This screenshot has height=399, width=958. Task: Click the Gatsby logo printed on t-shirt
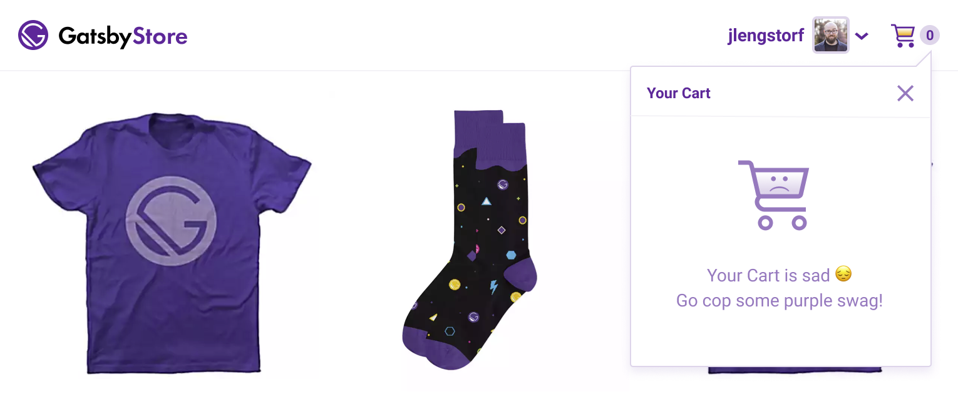(x=172, y=221)
